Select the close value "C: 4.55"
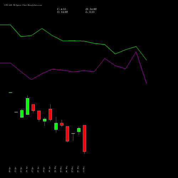The image size is (178, 178). [62, 9]
